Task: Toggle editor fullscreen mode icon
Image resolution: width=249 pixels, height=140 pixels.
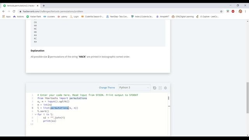Action: tap(160, 88)
